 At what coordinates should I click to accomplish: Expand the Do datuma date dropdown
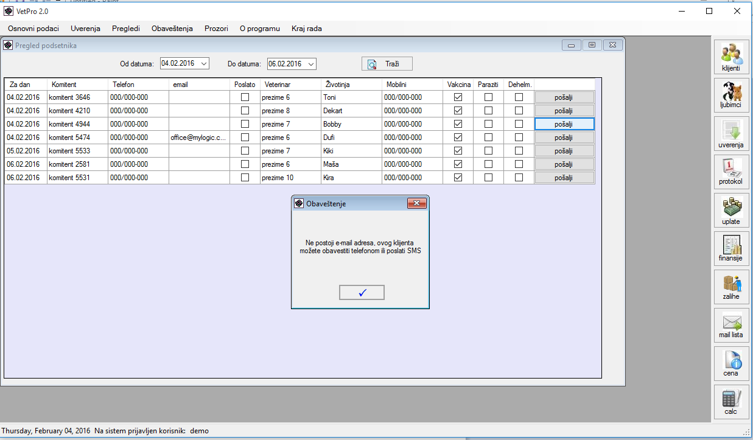(x=310, y=64)
